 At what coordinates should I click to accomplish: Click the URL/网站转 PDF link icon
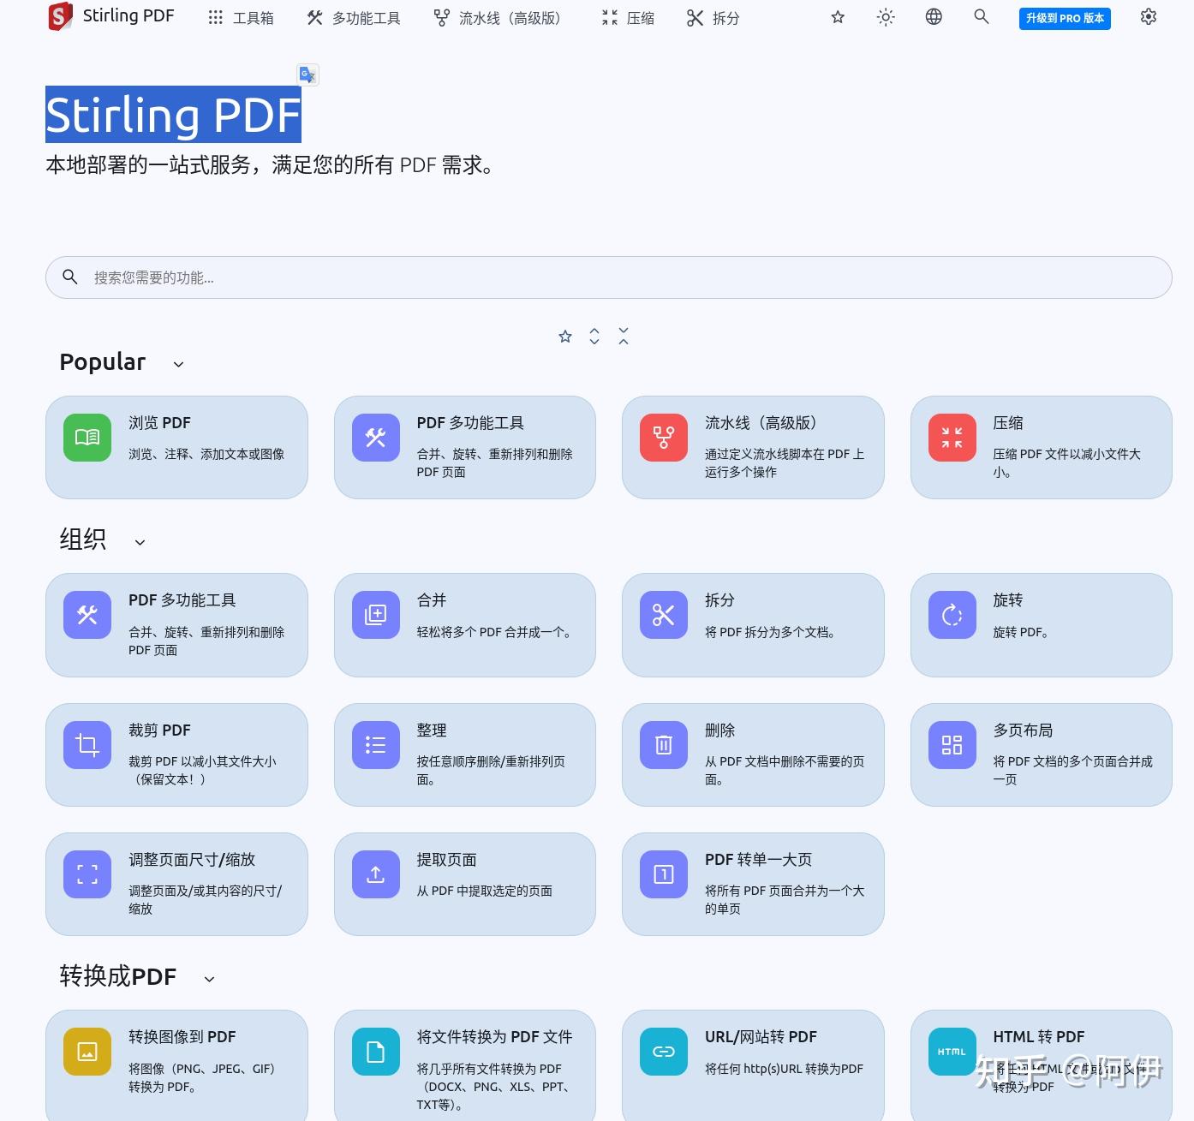[x=664, y=1052]
